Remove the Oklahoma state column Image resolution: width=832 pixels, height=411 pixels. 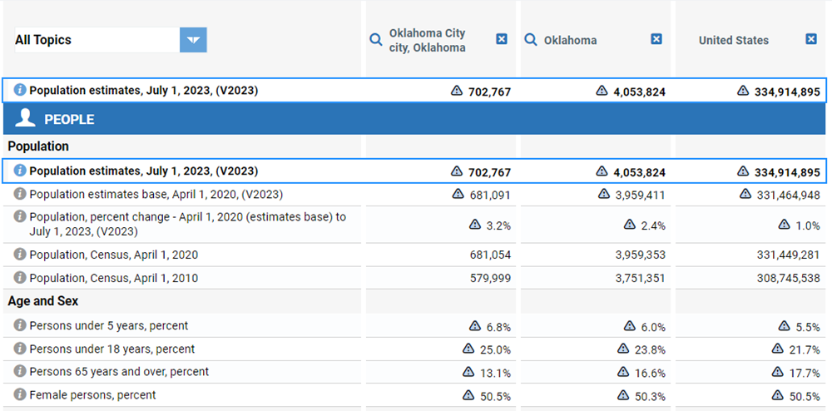tap(656, 39)
